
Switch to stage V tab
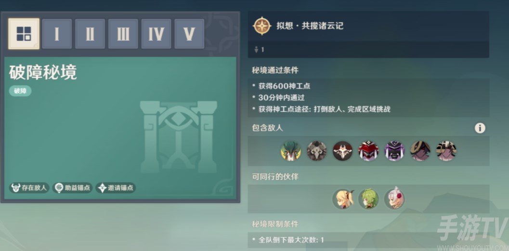(189, 34)
